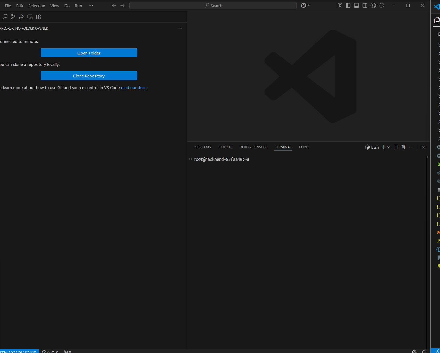Kill terminal with the trash icon
The image size is (440, 353).
(403, 147)
